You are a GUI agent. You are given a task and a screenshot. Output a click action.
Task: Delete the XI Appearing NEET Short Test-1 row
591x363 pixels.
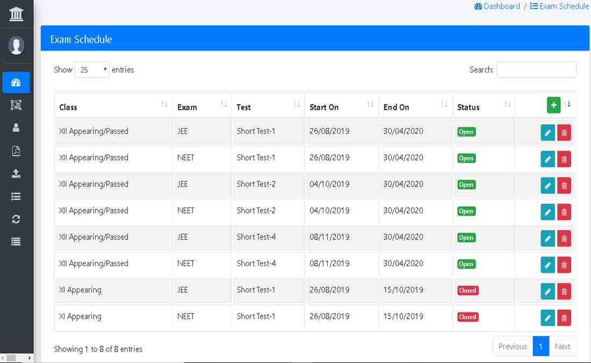click(x=564, y=318)
